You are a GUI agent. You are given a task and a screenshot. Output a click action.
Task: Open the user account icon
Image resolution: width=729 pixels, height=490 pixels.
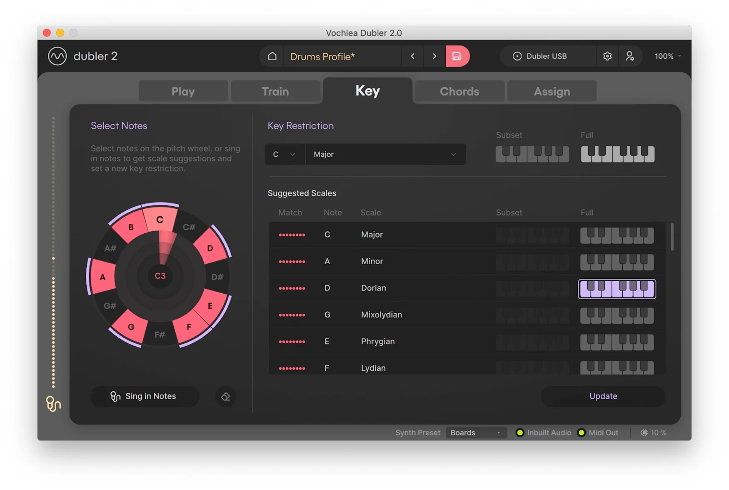click(x=629, y=56)
